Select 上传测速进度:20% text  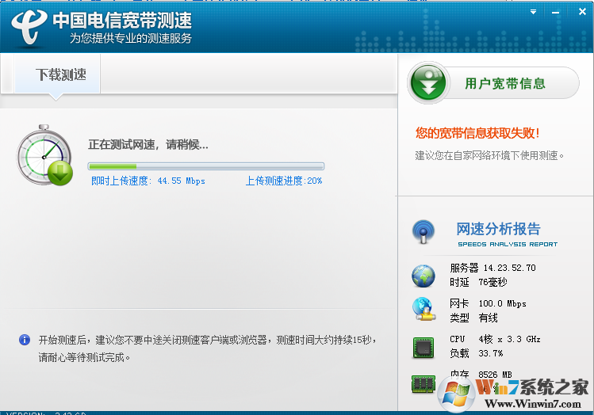[x=284, y=181]
